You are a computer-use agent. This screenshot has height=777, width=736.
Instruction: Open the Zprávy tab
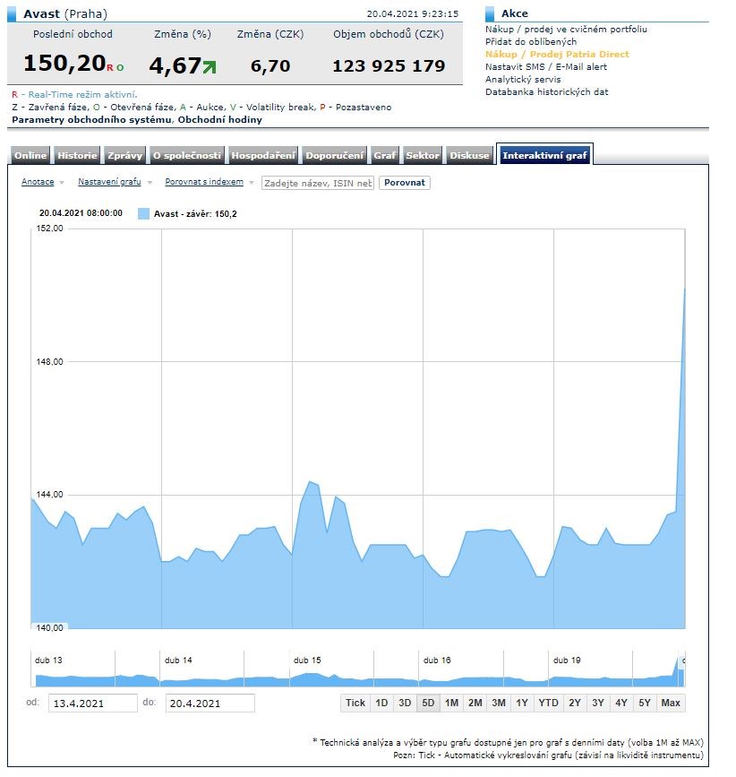coord(124,155)
